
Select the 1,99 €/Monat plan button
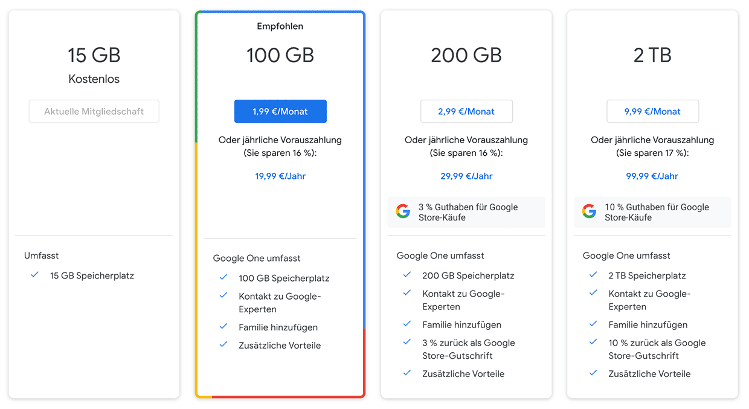[x=280, y=111]
